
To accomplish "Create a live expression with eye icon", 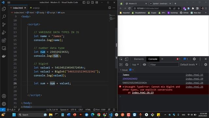I will (144, 65).
